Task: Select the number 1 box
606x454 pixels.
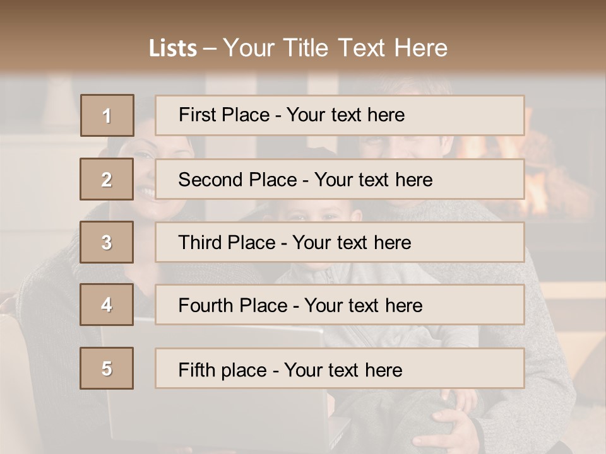Action: [107, 115]
